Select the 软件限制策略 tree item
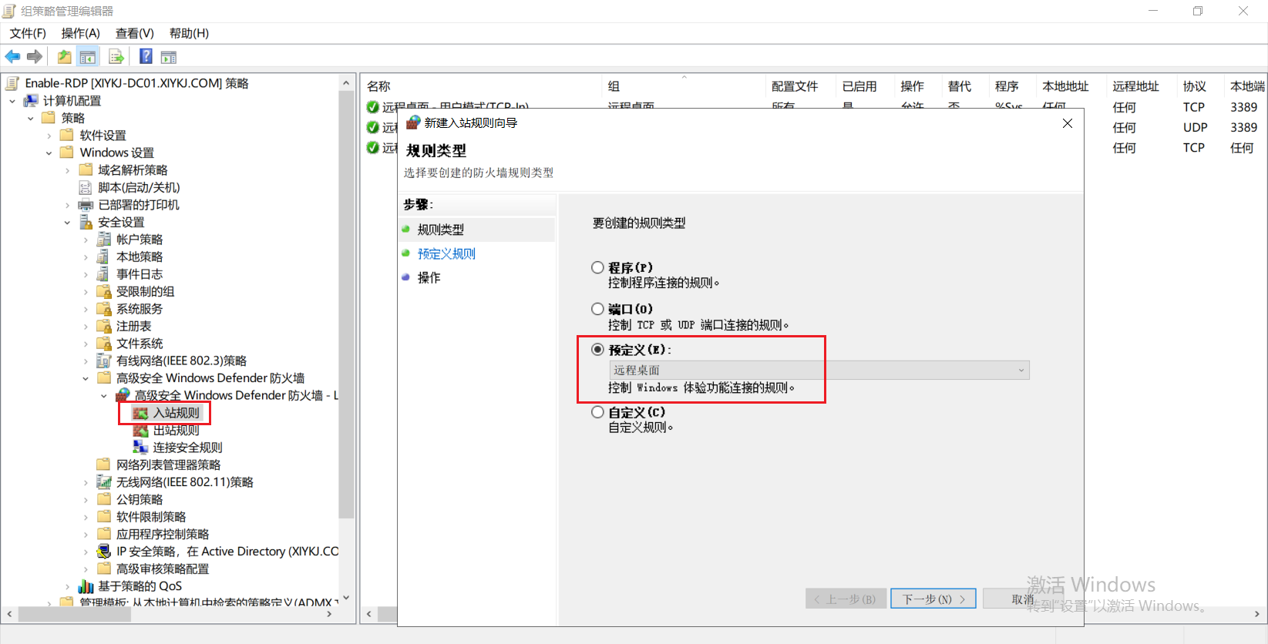 tap(151, 517)
